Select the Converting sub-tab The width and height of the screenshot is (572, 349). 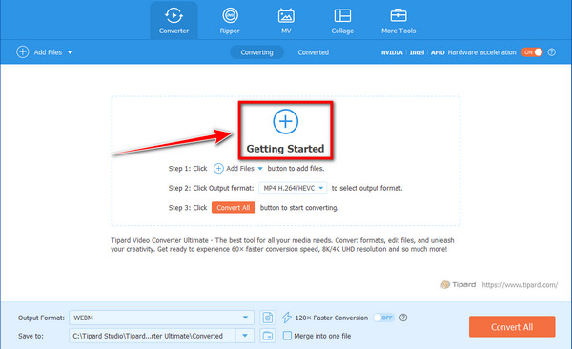[x=256, y=52]
